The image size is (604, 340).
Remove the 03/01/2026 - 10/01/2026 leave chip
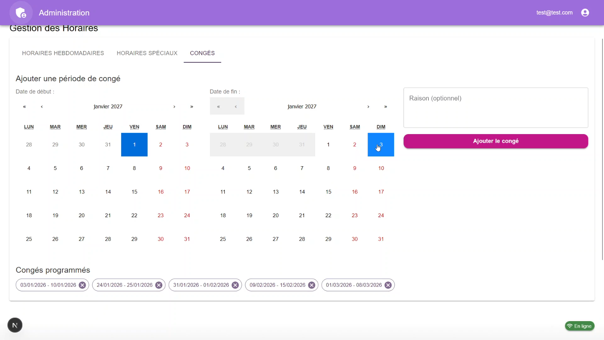82,285
